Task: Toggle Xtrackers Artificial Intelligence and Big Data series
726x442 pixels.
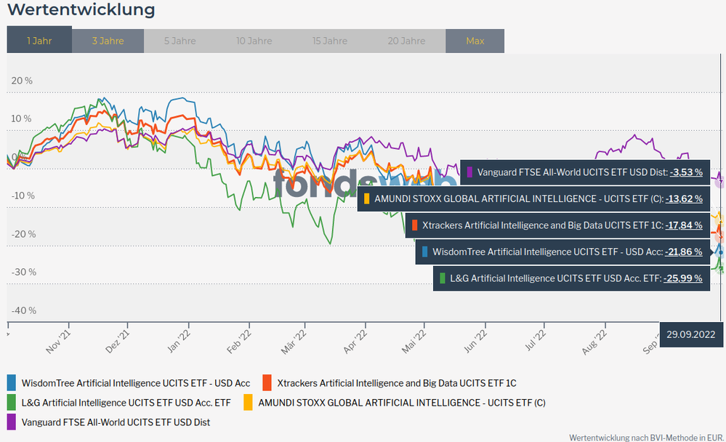Action: tap(396, 383)
